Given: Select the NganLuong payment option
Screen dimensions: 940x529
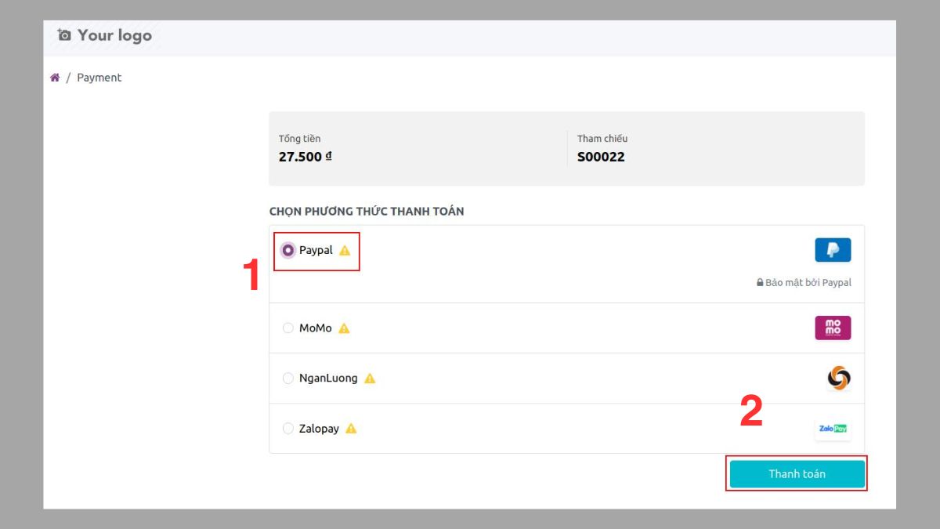Looking at the screenshot, I should 288,378.
